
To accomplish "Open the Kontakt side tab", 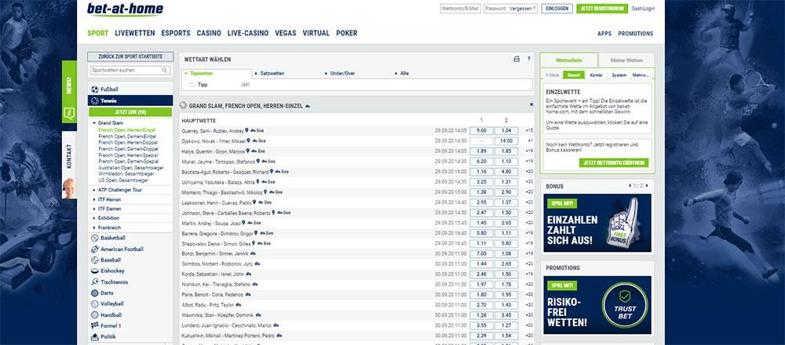I will click(x=69, y=165).
